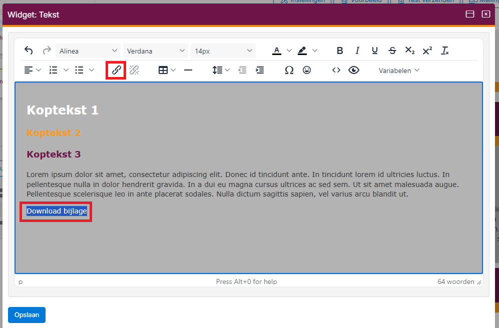Click the insert link chain icon
This screenshot has width=499, height=328.
(116, 70)
